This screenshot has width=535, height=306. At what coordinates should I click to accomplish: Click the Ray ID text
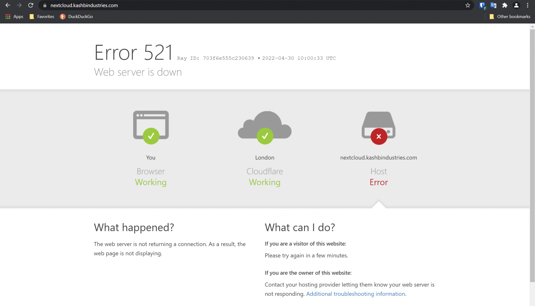[x=216, y=58]
